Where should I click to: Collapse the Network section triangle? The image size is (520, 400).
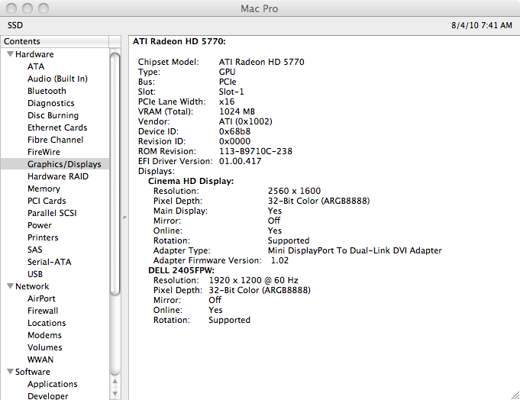(10, 286)
